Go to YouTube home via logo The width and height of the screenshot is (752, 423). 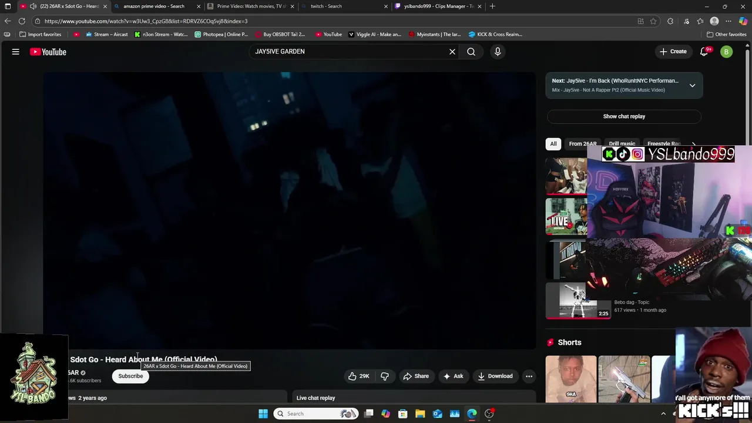click(48, 52)
